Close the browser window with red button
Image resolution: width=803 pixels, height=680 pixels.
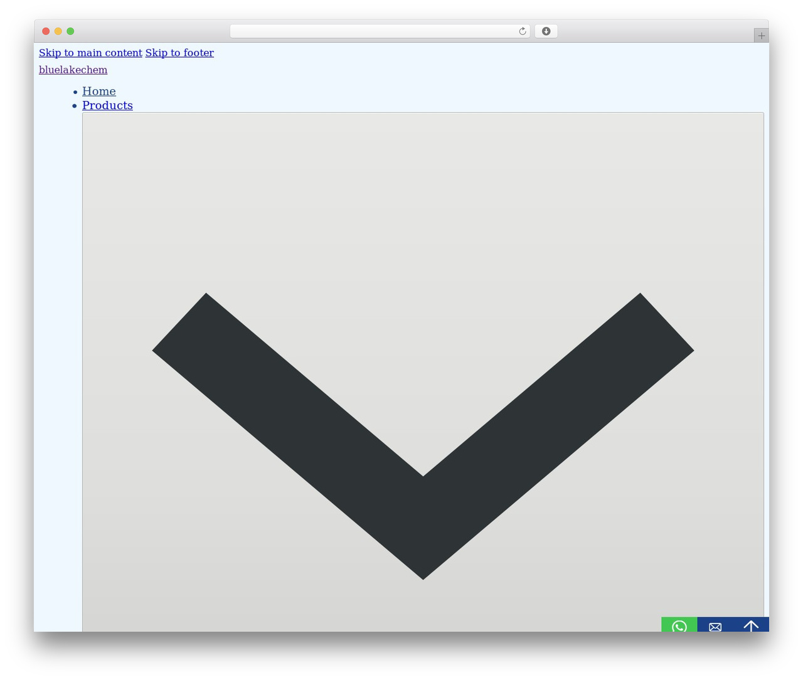pos(46,31)
